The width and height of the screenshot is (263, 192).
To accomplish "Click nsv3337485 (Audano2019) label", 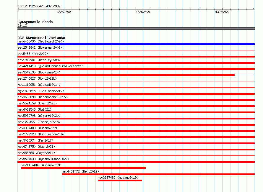I will coord(118,178).
